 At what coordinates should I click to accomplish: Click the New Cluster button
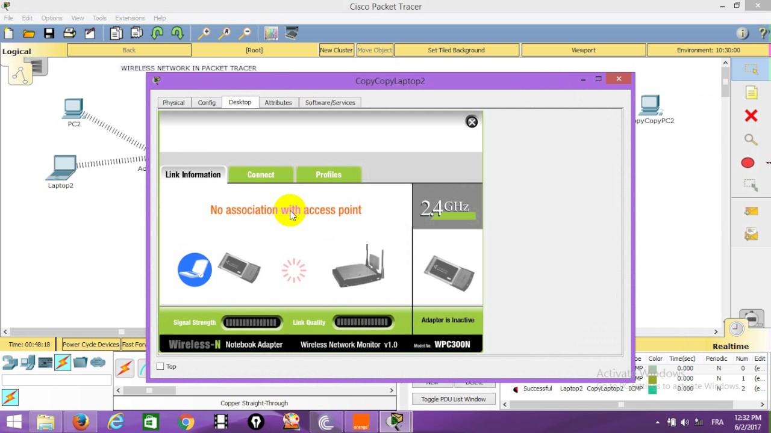(x=336, y=51)
